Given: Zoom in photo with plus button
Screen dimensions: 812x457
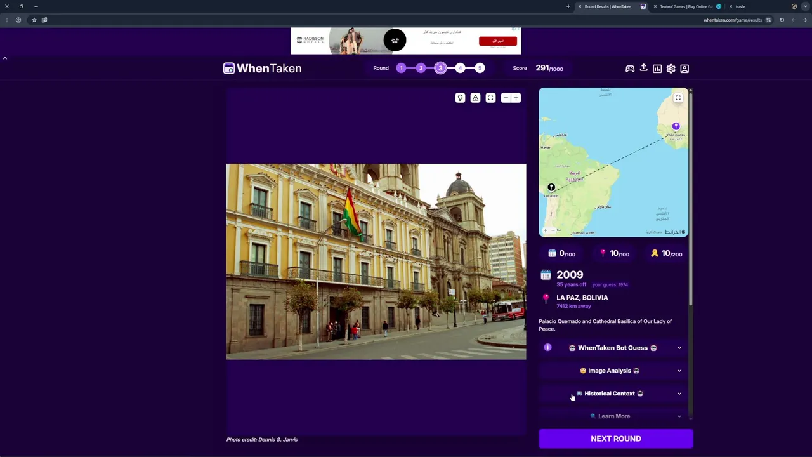Looking at the screenshot, I should click(516, 98).
